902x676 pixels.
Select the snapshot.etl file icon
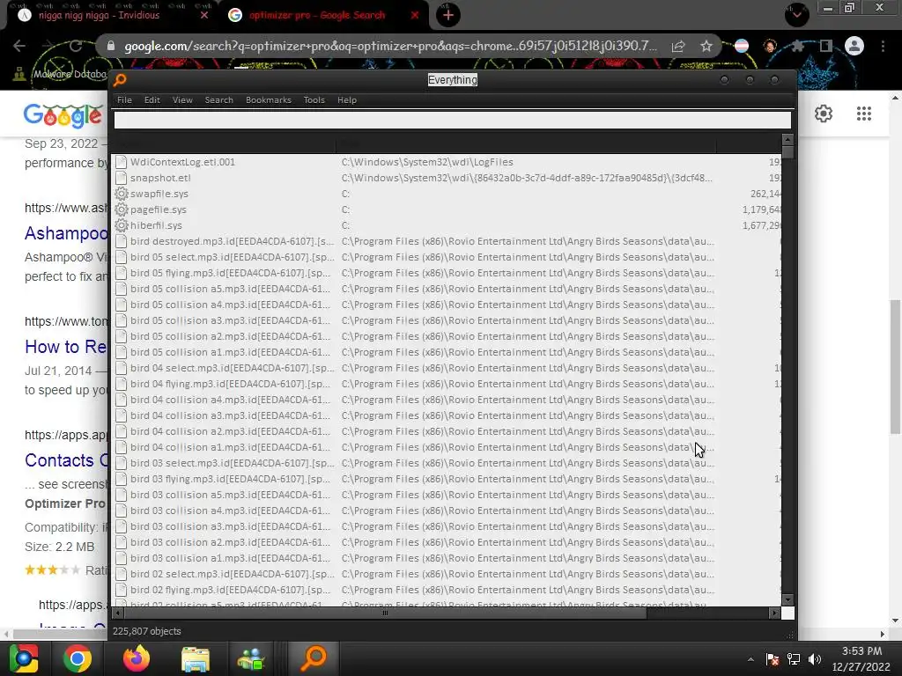pos(121,178)
